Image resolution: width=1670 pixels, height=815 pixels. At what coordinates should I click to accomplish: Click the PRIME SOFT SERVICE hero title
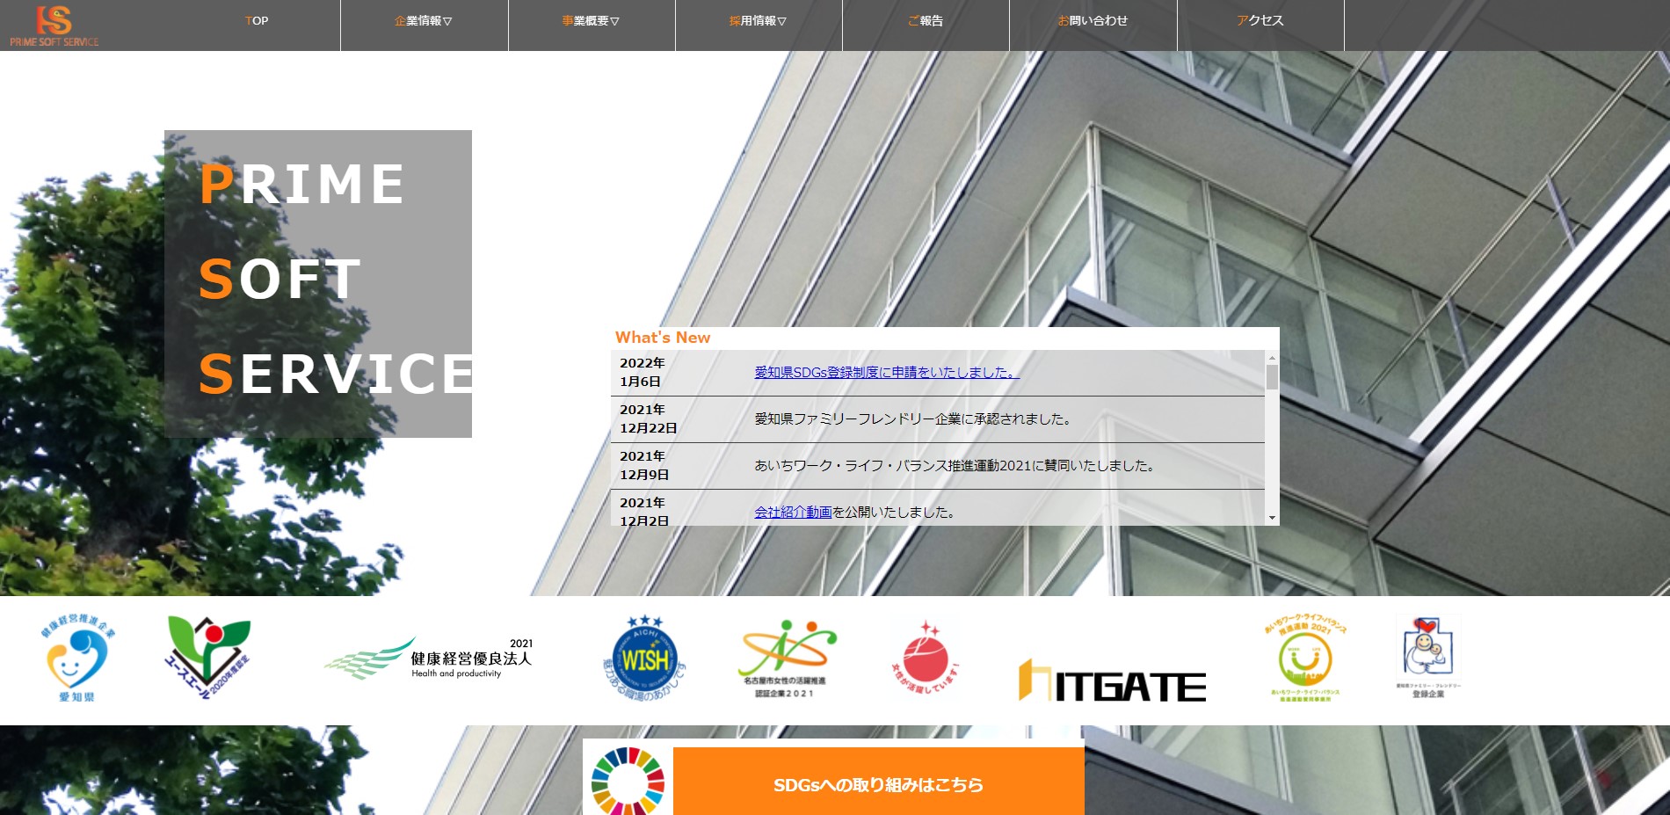click(x=336, y=280)
